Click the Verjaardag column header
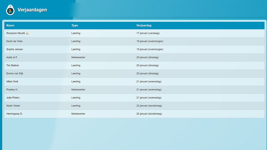The image size is (267, 150). [x=144, y=26]
